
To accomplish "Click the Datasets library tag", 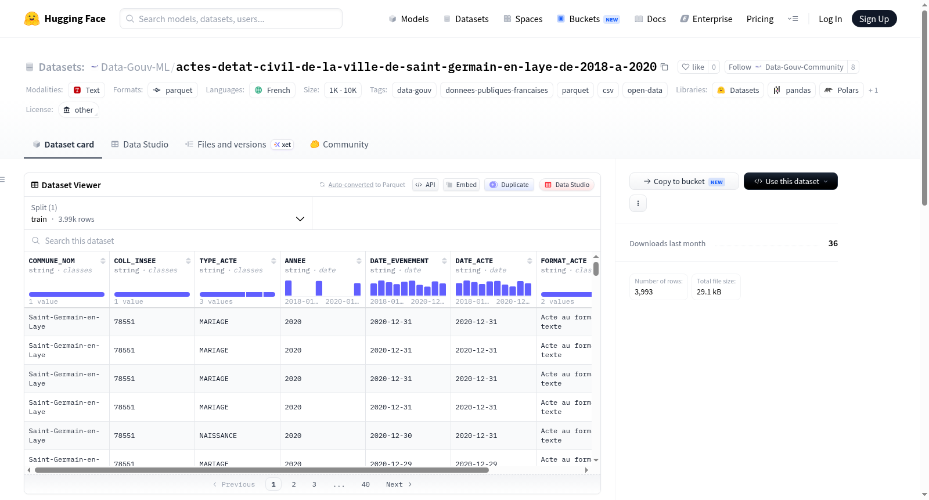I will tap(738, 90).
